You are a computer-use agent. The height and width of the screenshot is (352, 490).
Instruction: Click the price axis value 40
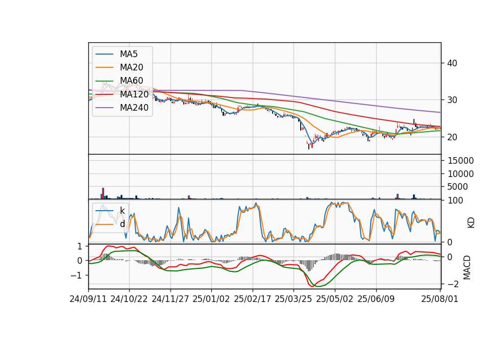click(x=452, y=63)
